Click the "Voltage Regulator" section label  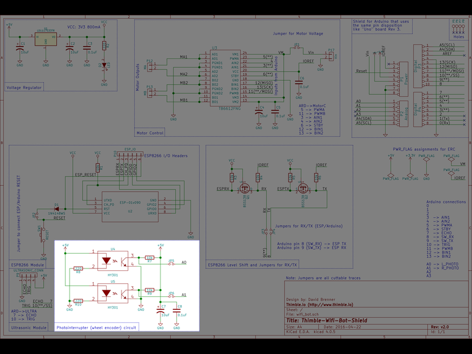coord(24,87)
